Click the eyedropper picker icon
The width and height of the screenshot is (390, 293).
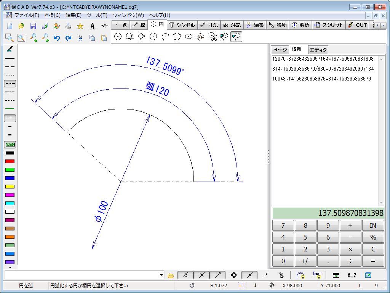point(10,49)
